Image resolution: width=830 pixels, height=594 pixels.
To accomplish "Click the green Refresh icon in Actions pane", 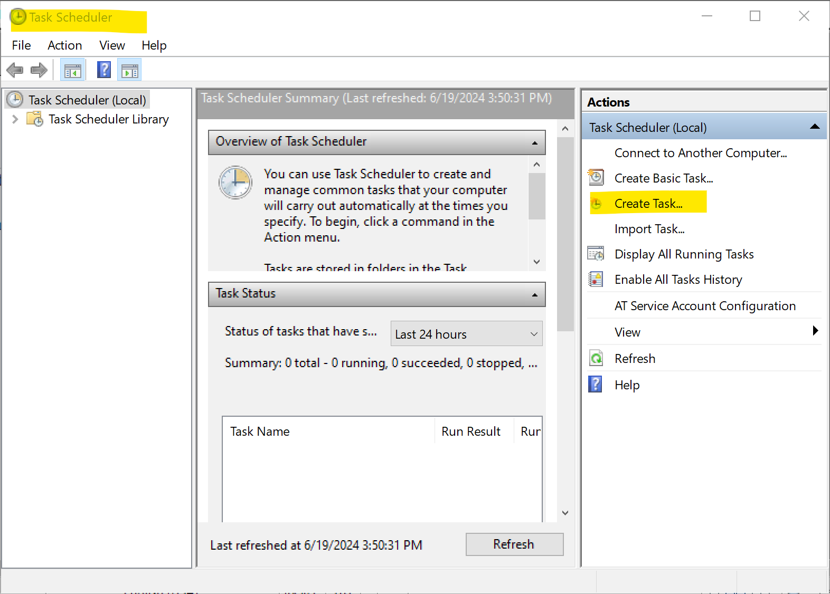I will (x=596, y=358).
